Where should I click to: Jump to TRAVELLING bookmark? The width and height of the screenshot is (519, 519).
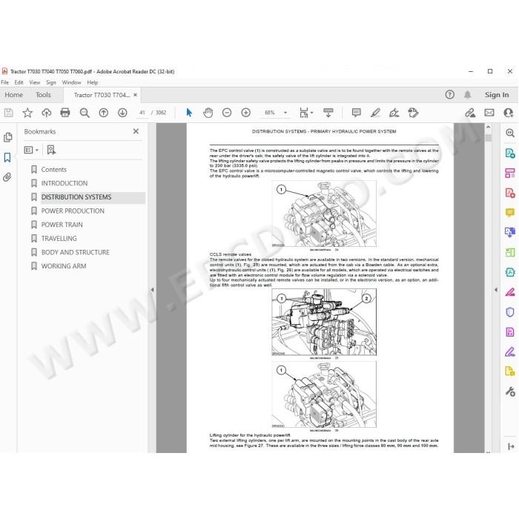point(59,239)
